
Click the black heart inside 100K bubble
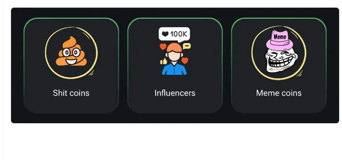coord(166,34)
